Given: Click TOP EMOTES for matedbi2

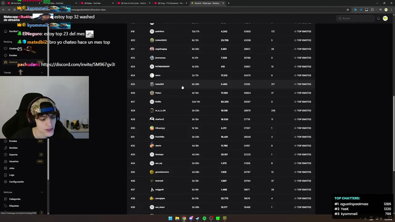Looking at the screenshot, I should (x=302, y=84).
